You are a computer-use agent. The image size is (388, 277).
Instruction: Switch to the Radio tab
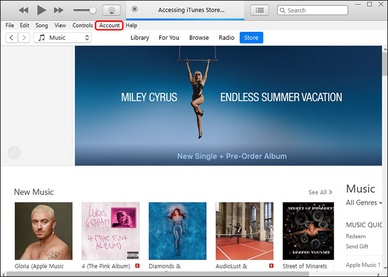point(226,38)
